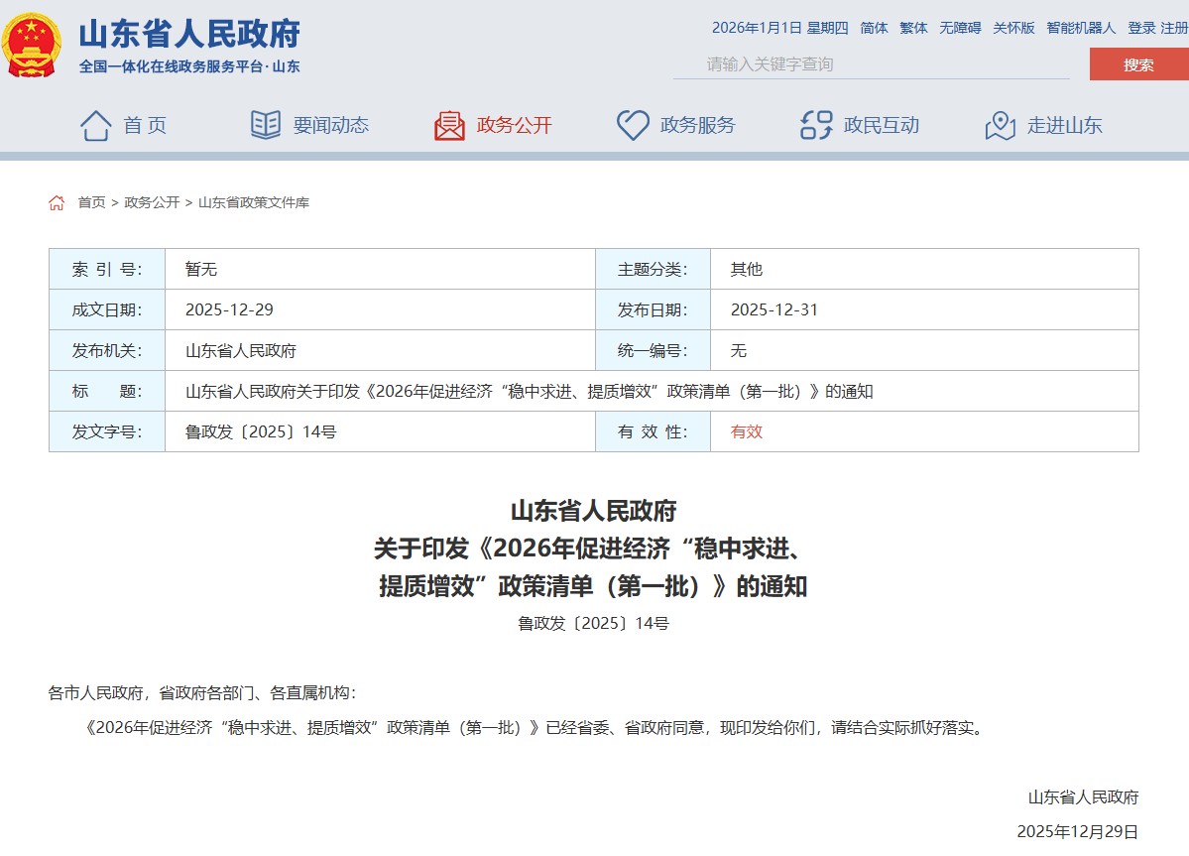Viewport: 1189px width, 856px height.
Task: Click the national emblem logo
Action: click(x=32, y=44)
